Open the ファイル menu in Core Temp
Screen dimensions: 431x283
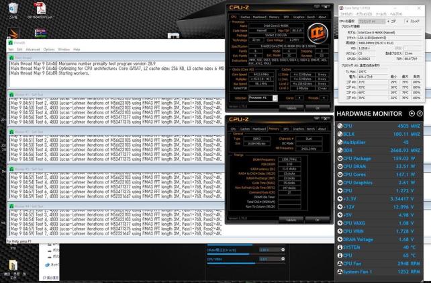click(x=346, y=14)
